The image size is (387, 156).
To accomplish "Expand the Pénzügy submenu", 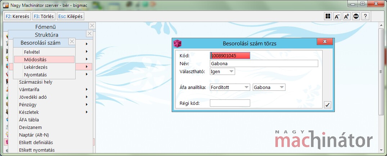I will [87, 104].
